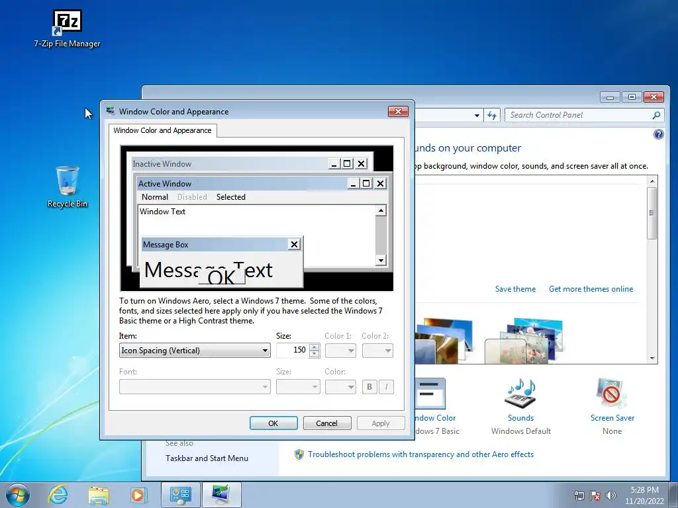
Task: Open the Action Center flag tray icon
Action: 595,496
